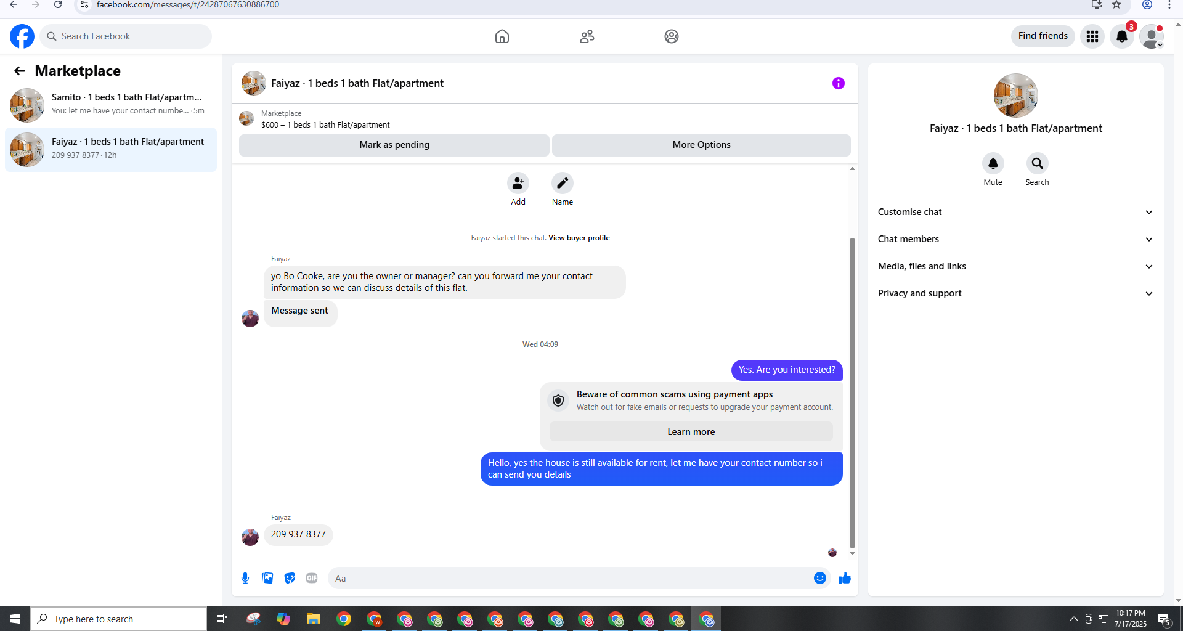1183x631 pixels.
Task: Expand the Privacy and support section
Action: (x=1015, y=293)
